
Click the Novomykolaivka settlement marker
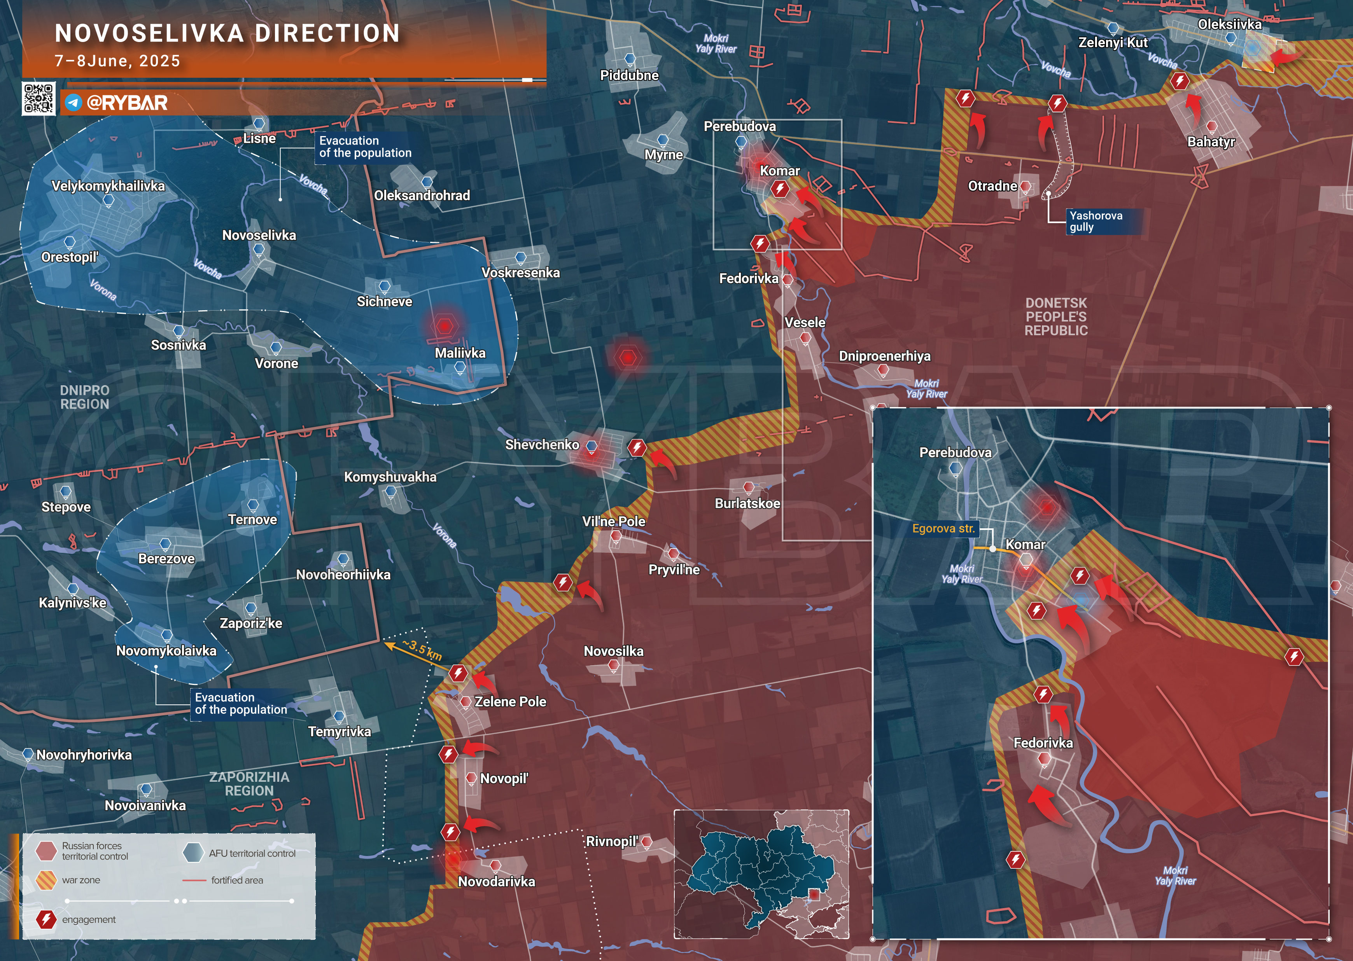(167, 636)
